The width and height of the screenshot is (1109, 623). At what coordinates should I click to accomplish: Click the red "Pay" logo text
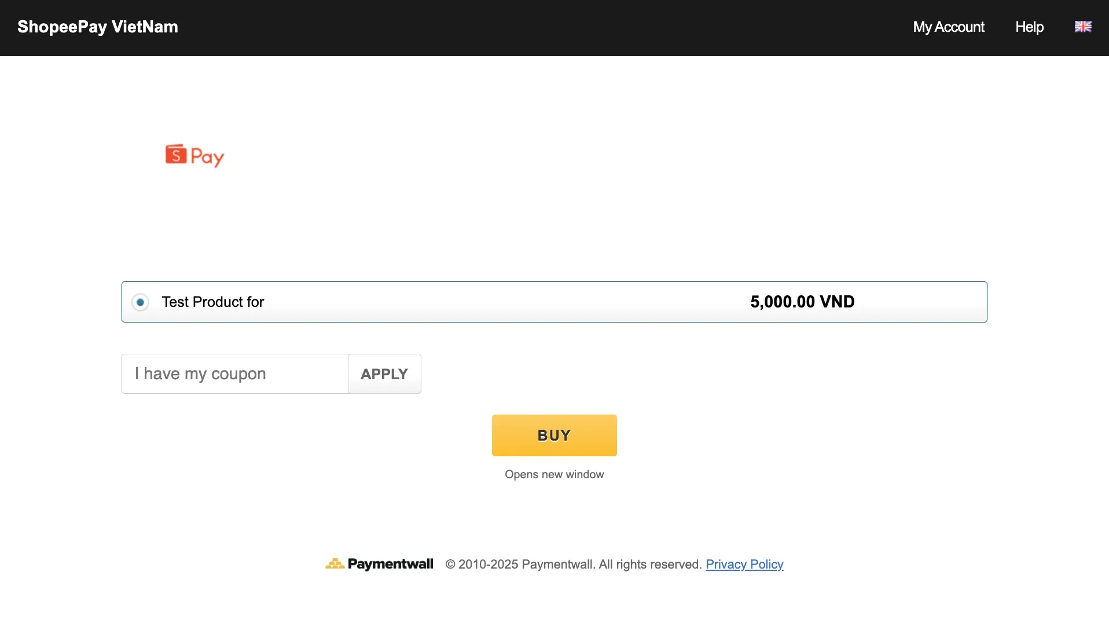[207, 157]
